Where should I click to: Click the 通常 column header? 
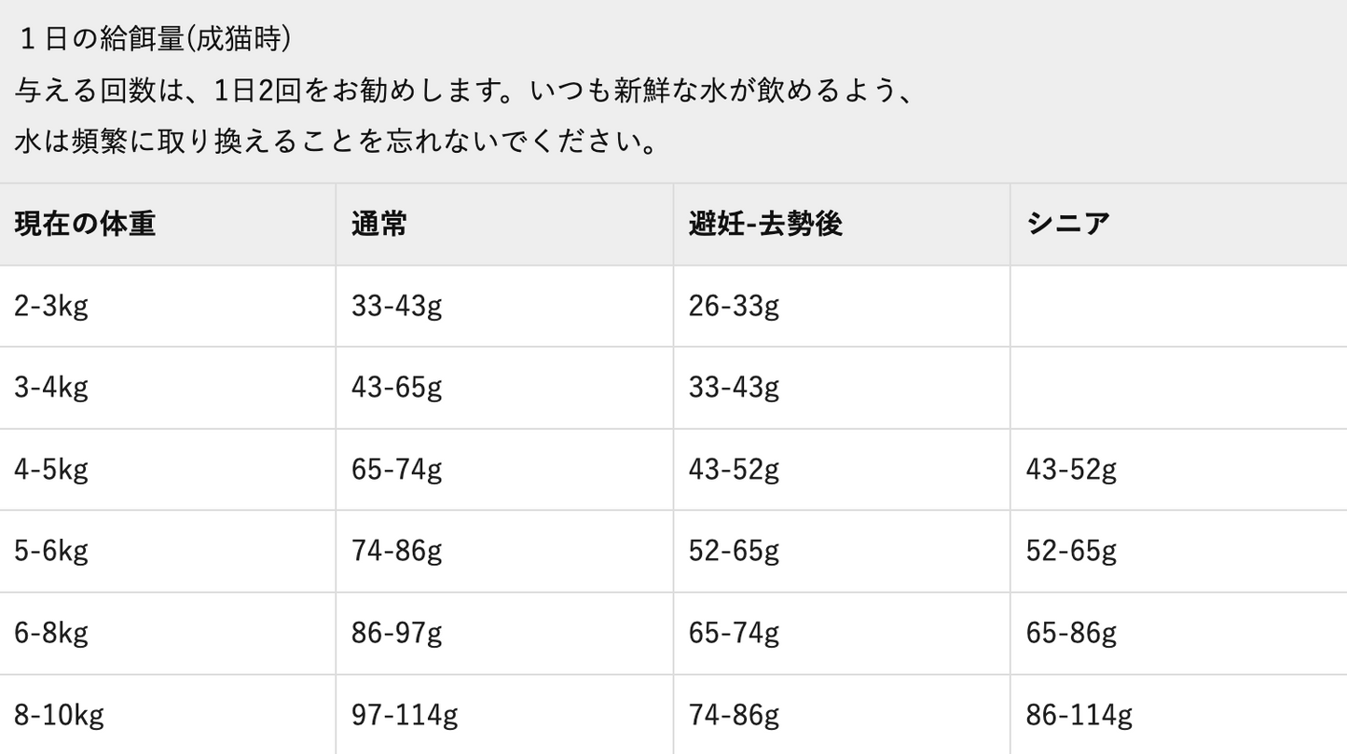coord(379,225)
